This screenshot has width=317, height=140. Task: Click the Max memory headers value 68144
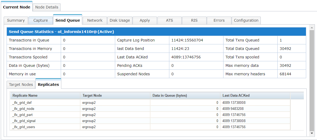[285, 74]
